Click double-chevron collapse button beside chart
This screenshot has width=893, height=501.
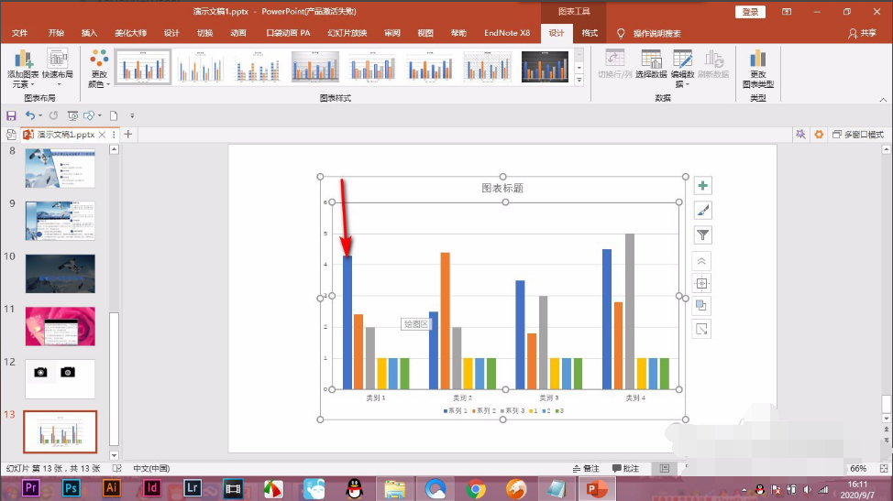click(701, 261)
